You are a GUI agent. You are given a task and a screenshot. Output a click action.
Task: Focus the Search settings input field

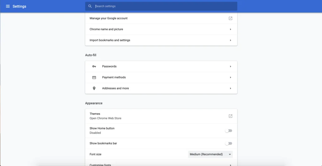tap(164, 6)
